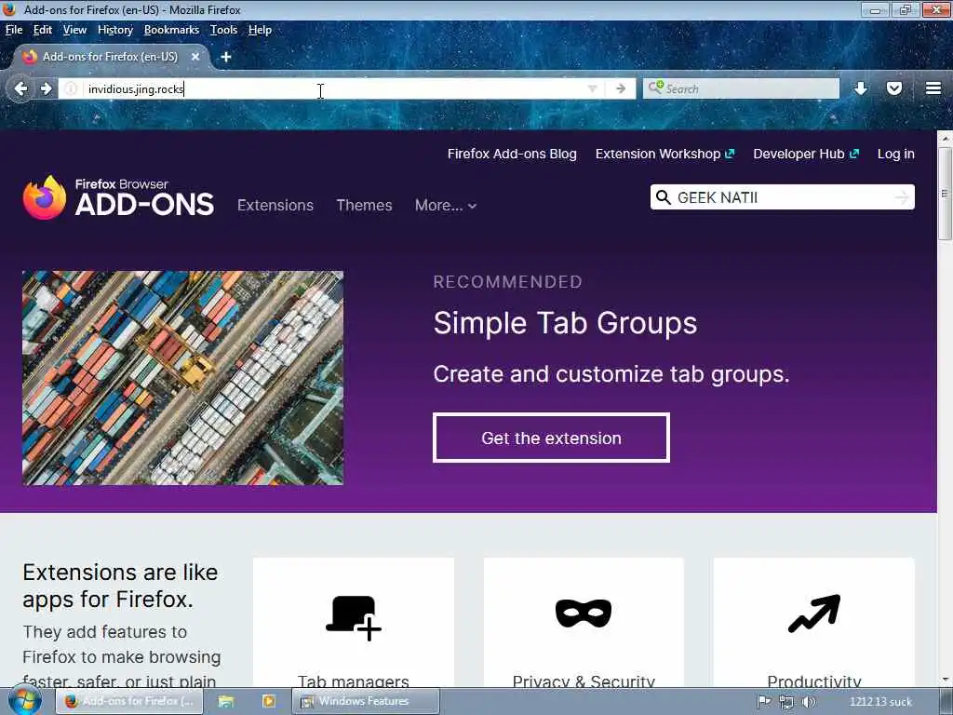
Task: Click the Extensions are like apps heading
Action: point(120,586)
